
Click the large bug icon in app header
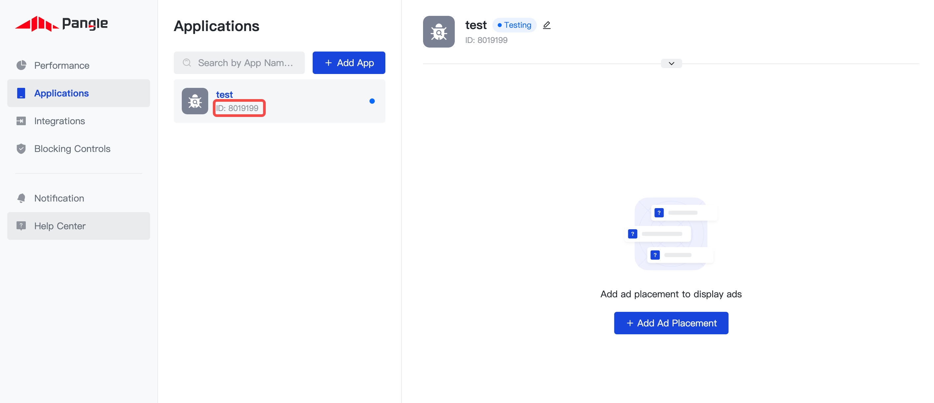[439, 31]
